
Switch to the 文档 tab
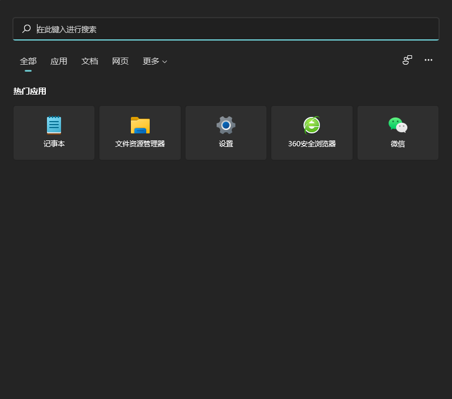pos(90,61)
